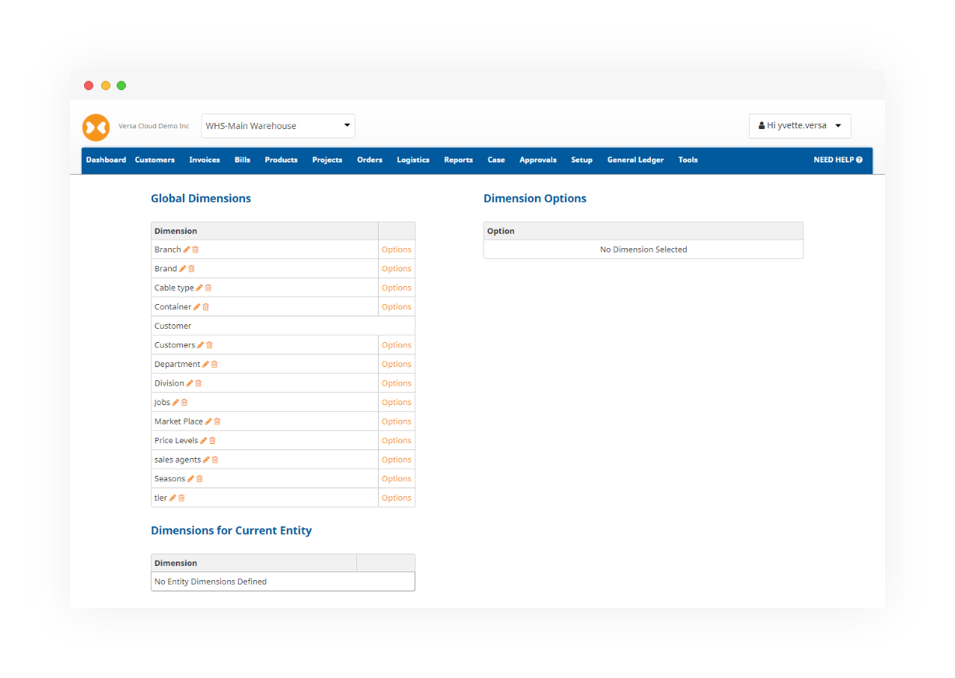The image size is (955, 678).
Task: Click the Projects menu item
Action: [x=327, y=160]
